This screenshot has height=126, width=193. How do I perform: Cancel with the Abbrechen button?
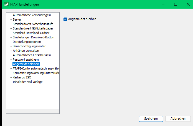pyautogui.click(x=178, y=118)
